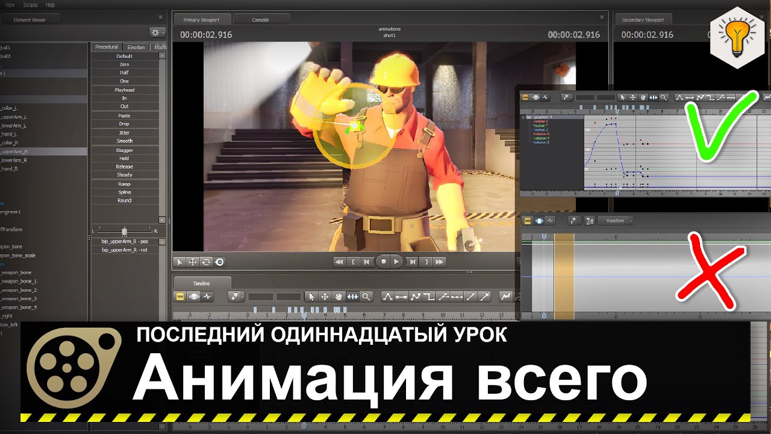The width and height of the screenshot is (771, 434).
Task: Play the shot in the viewport
Action: pyautogui.click(x=396, y=262)
